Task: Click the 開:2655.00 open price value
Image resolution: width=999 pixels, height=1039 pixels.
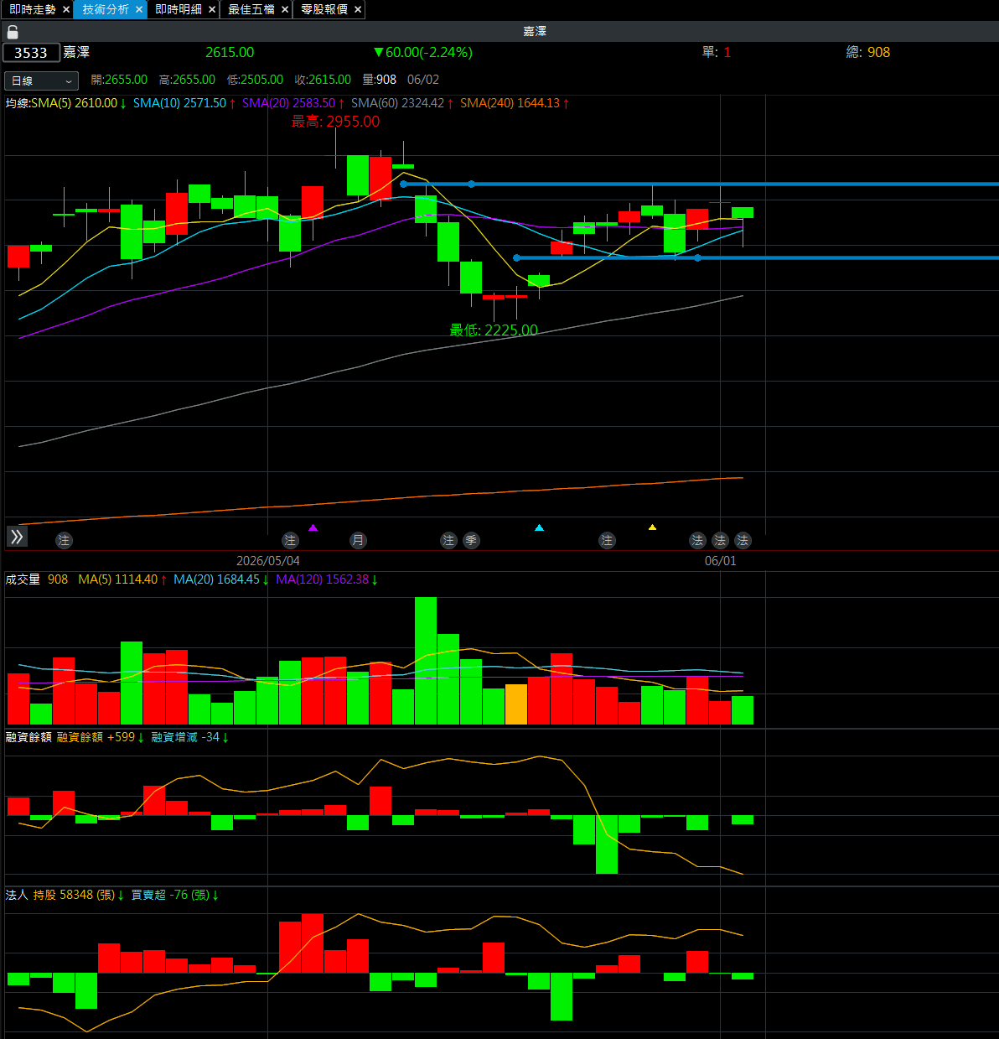Action: 119,80
